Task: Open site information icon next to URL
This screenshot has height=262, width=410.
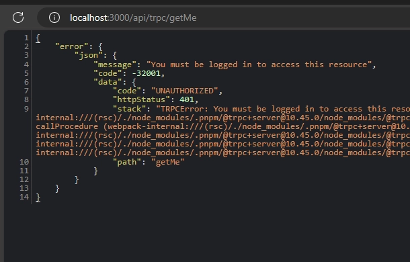Action: pos(54,17)
